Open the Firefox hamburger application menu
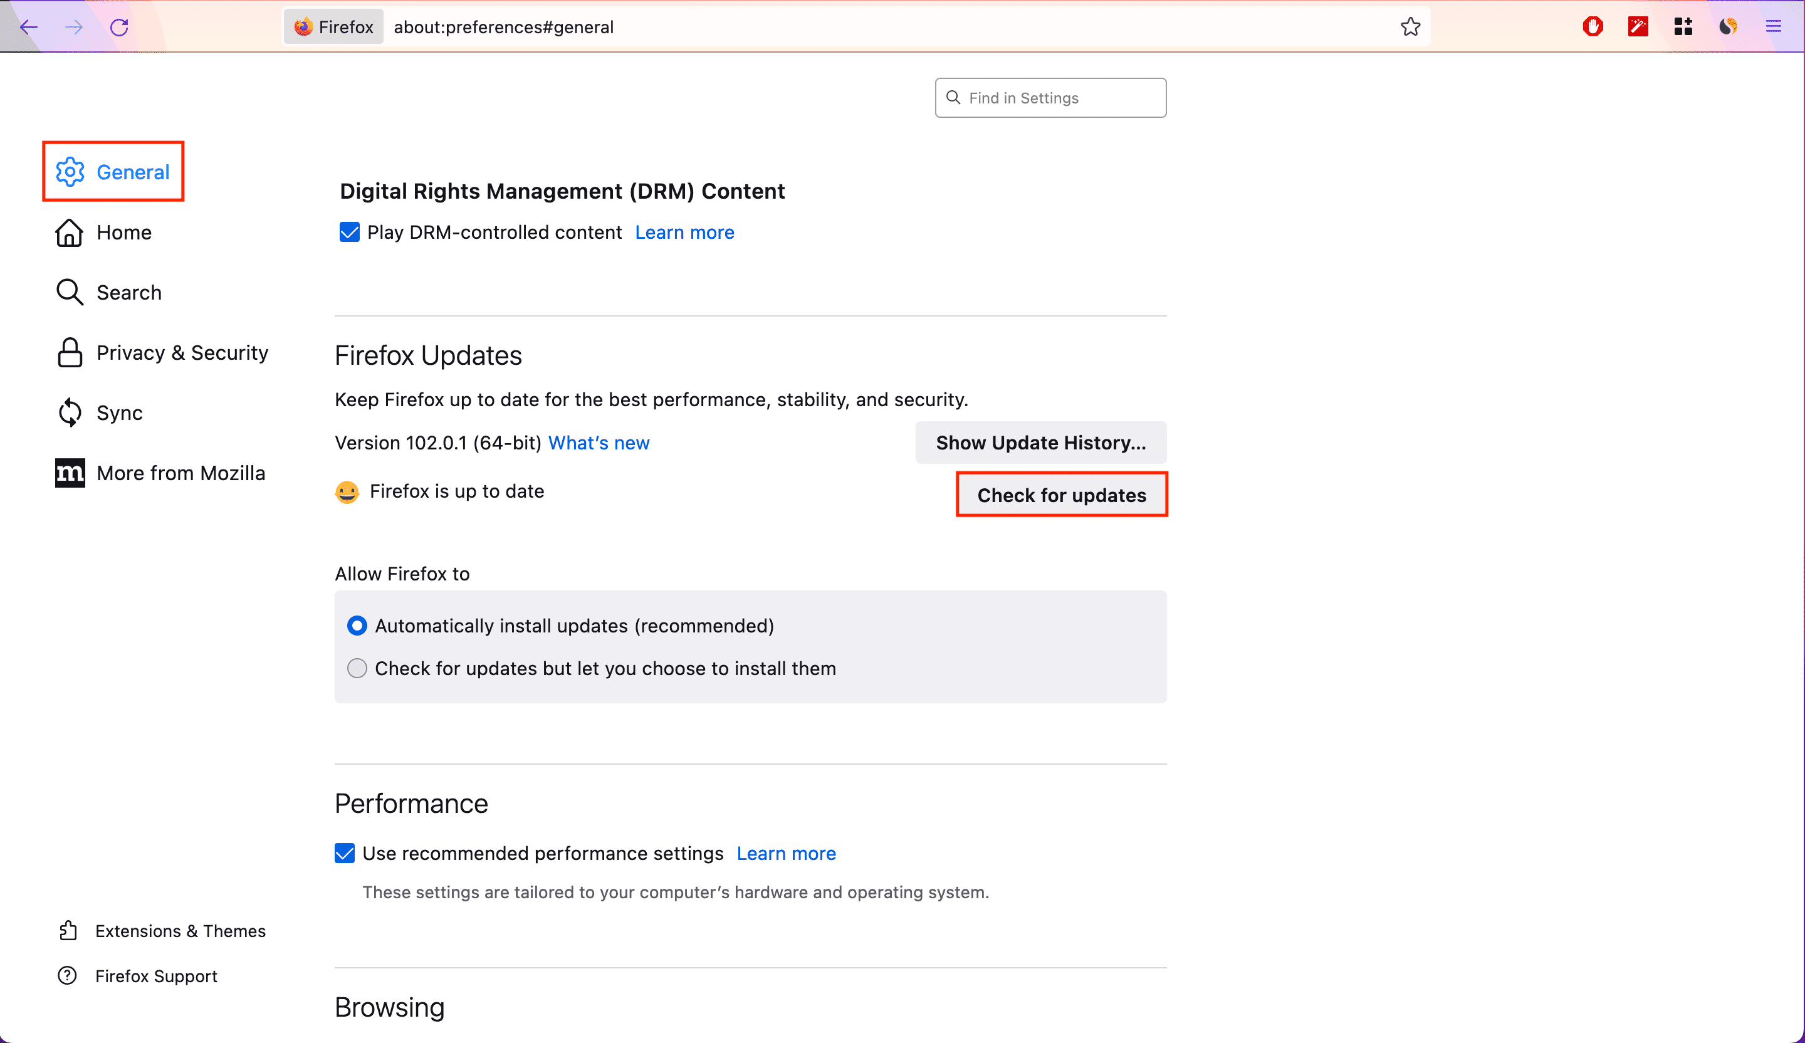 1774,26
